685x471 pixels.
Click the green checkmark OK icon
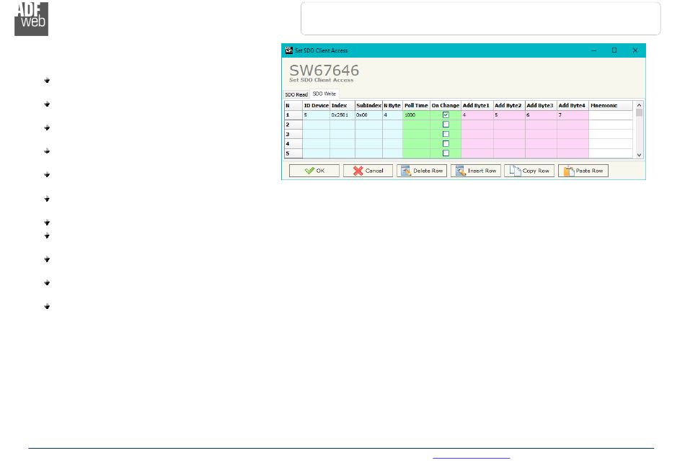point(309,171)
